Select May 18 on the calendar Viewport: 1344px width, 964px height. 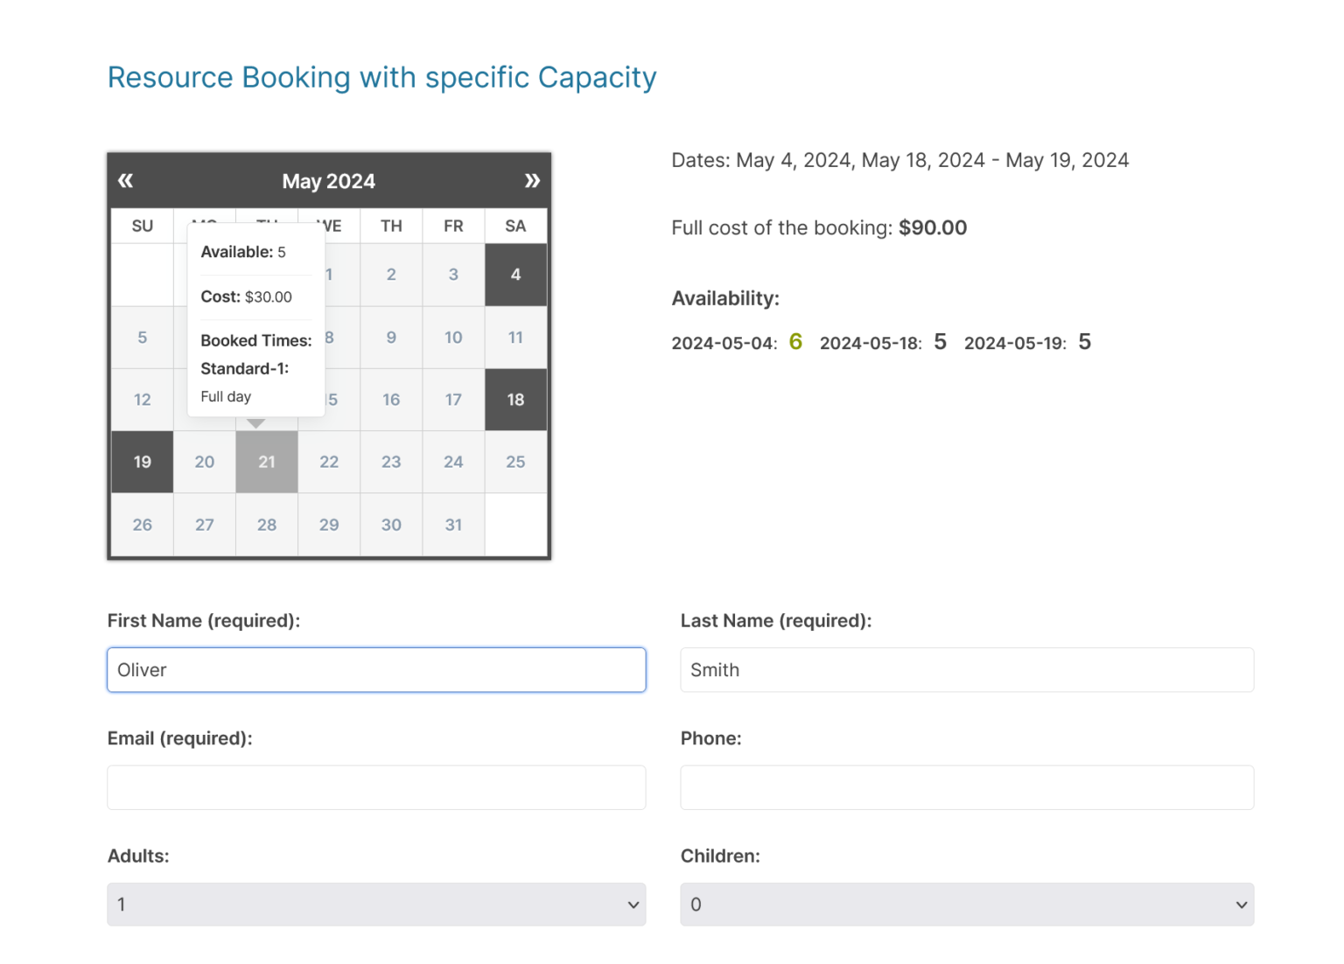point(515,400)
